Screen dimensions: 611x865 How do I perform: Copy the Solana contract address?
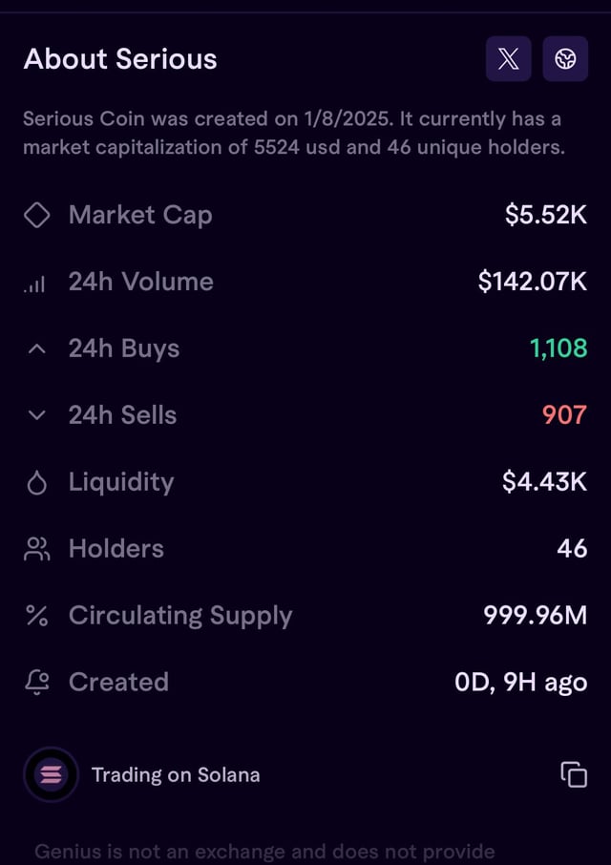coord(574,774)
